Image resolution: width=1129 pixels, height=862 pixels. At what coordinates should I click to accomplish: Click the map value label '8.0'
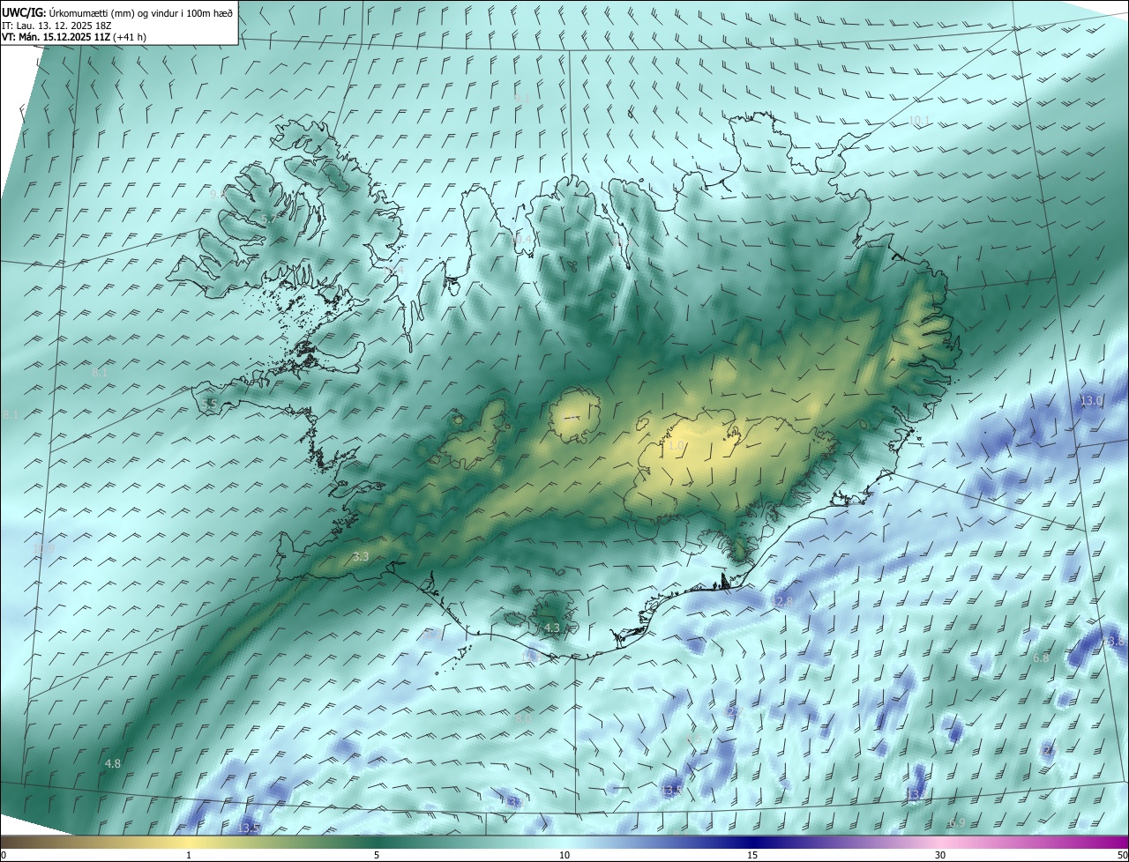pyautogui.click(x=522, y=719)
